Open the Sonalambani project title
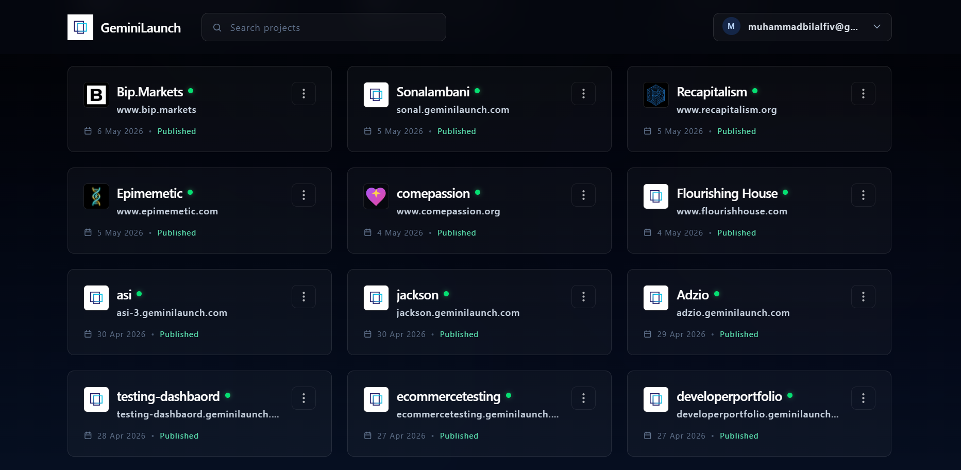Image resolution: width=961 pixels, height=470 pixels. 433,92
